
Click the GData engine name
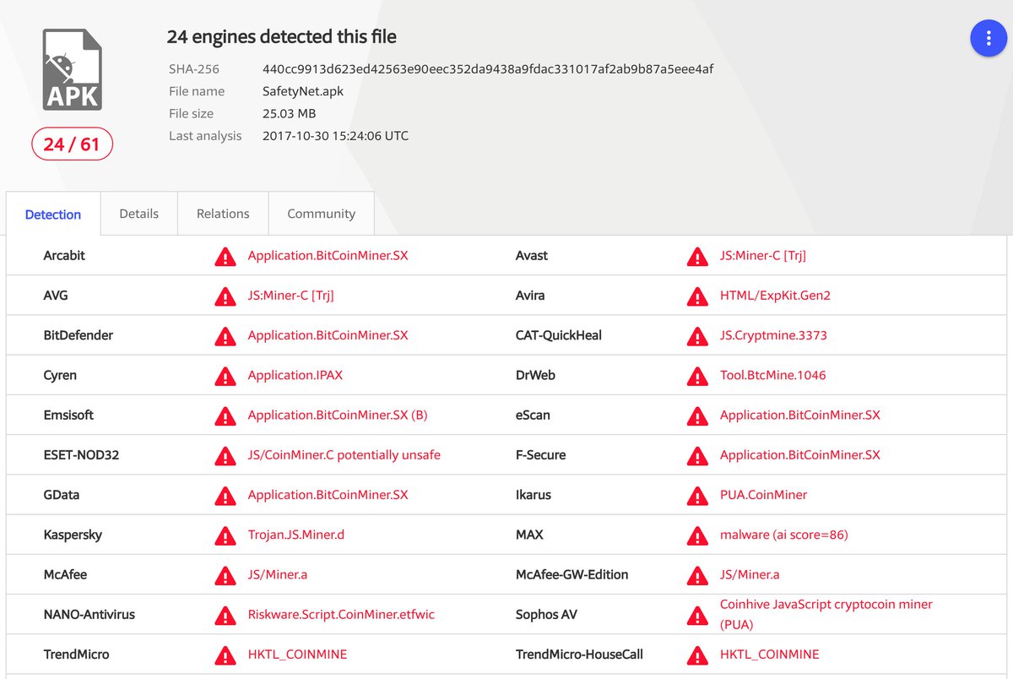(62, 495)
